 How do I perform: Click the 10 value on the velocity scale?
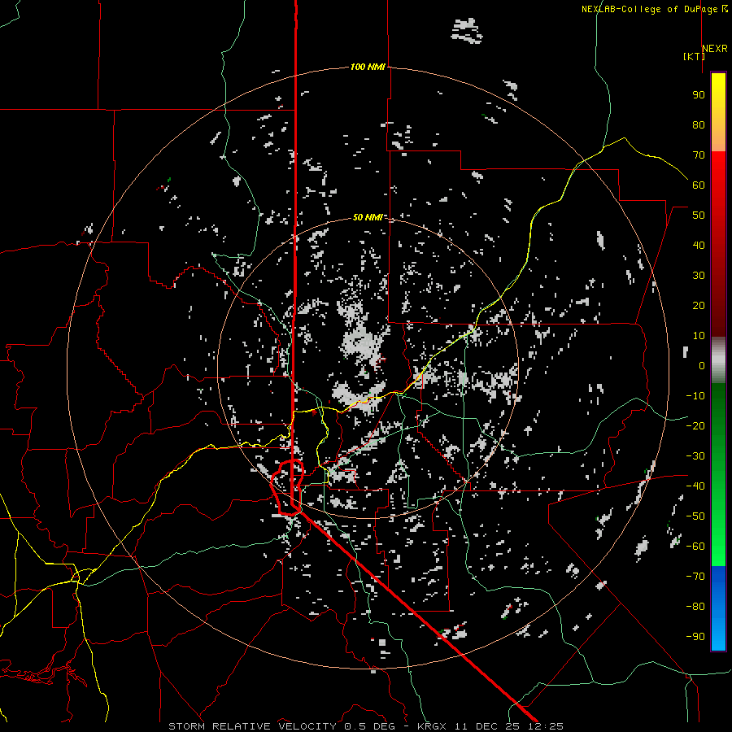tap(699, 336)
